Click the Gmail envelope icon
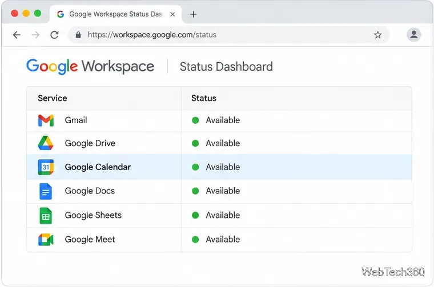 click(x=46, y=120)
